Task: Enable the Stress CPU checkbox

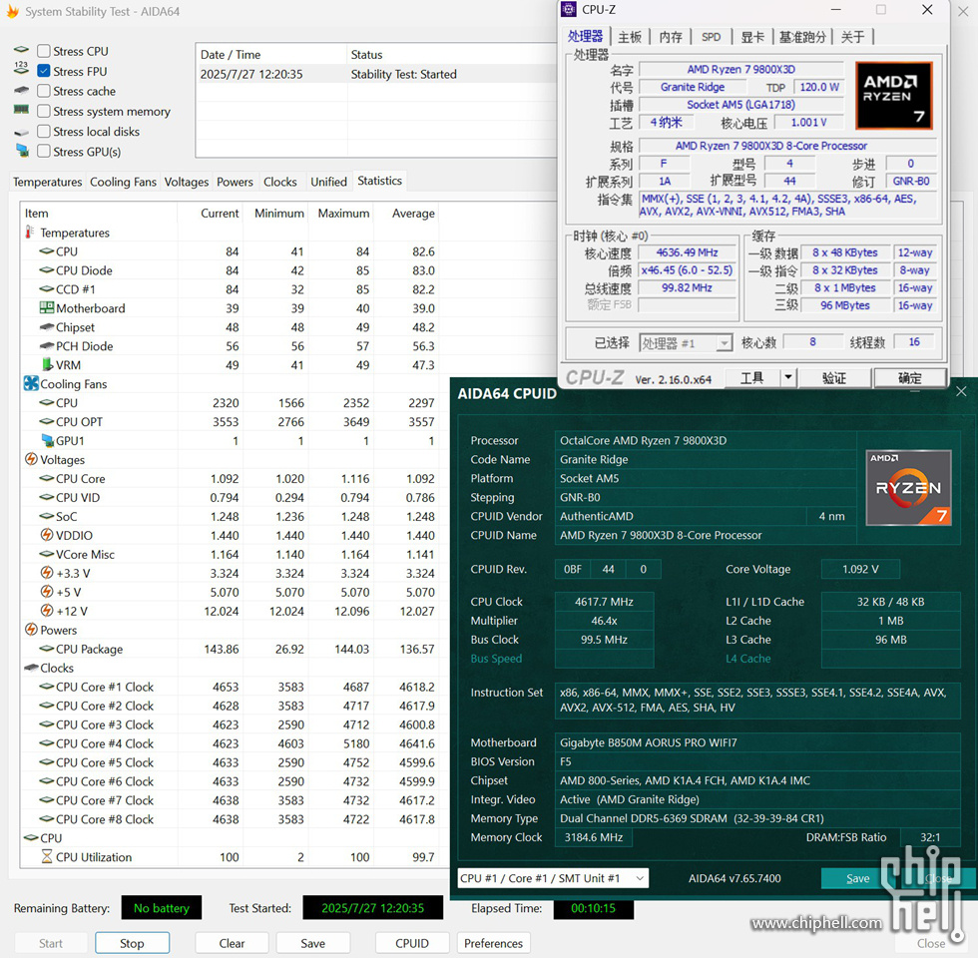Action: [x=44, y=51]
